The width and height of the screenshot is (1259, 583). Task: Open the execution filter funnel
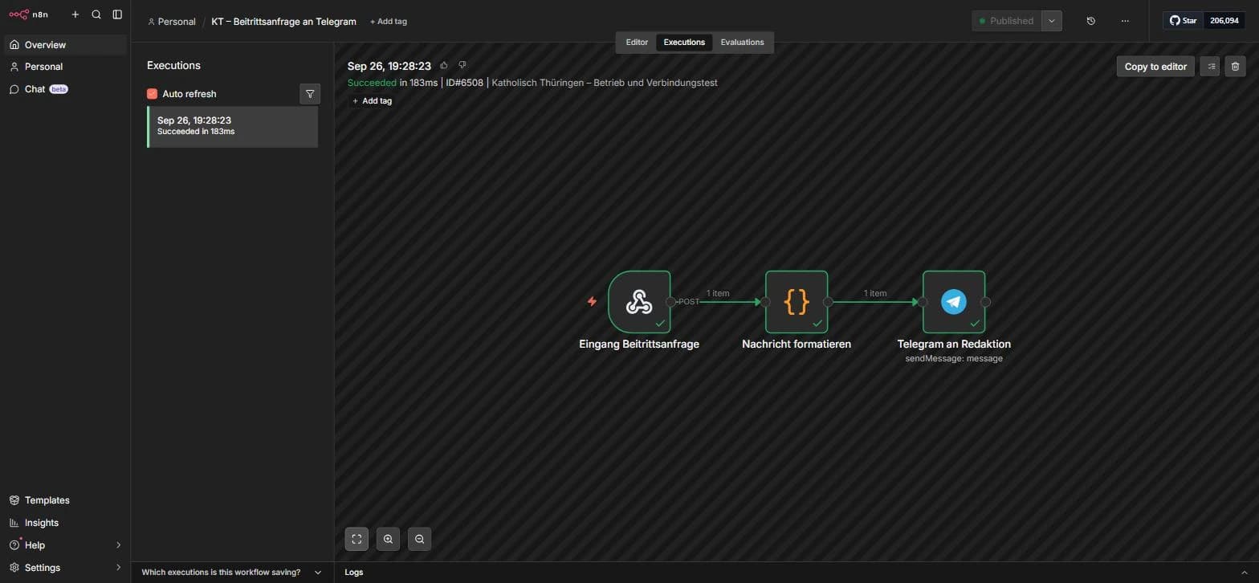310,94
